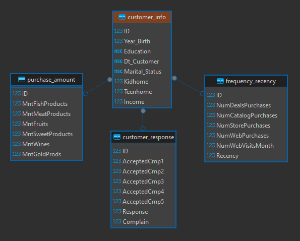Image resolution: width=300 pixels, height=241 pixels.
Task: Select the MntFishProducts column
Action: pyautogui.click(x=47, y=104)
